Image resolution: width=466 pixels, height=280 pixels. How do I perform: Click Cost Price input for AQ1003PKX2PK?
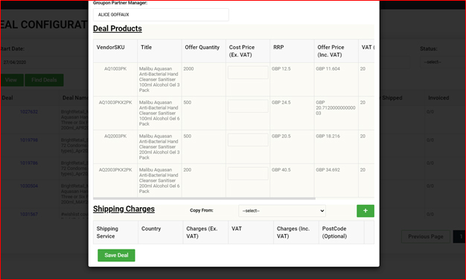coord(248,106)
